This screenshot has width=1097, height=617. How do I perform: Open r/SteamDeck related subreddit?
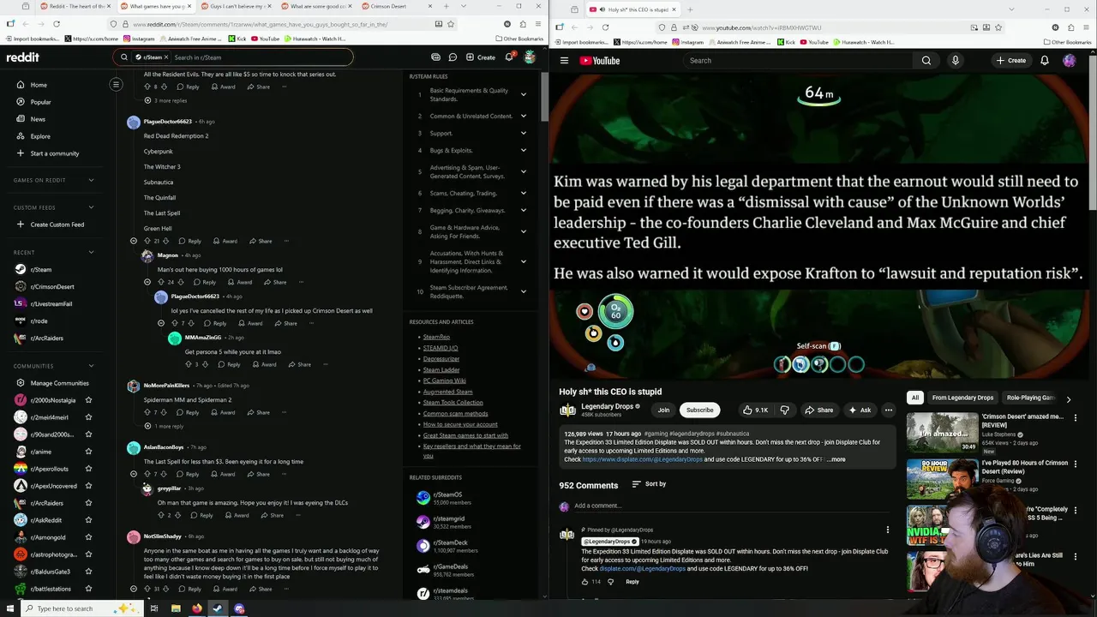point(452,542)
